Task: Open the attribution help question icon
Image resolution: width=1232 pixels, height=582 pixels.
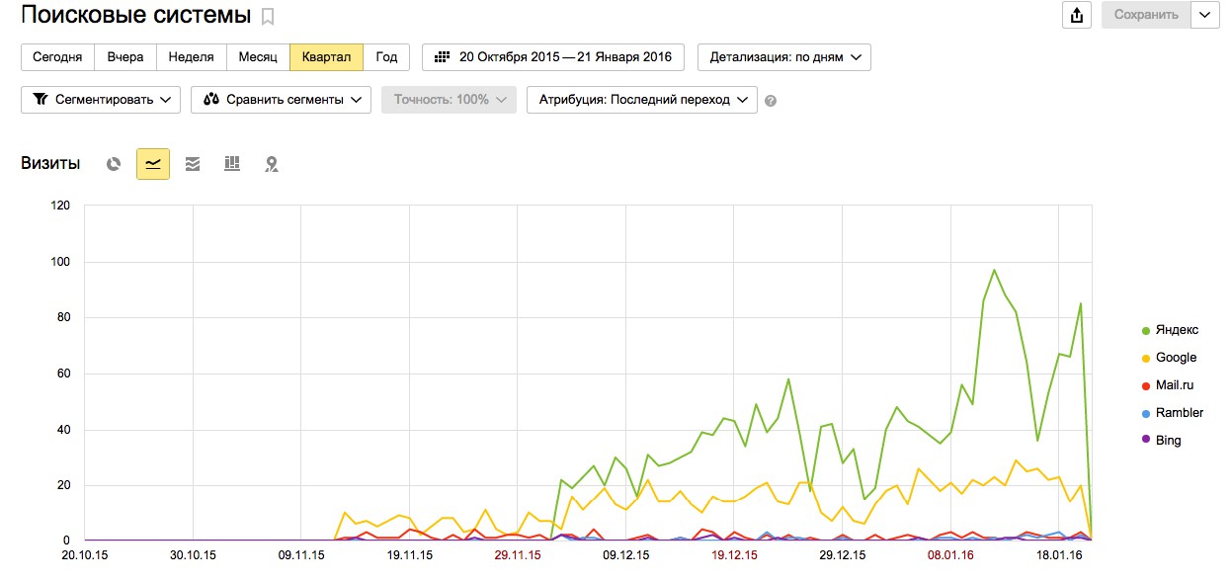Action: 771,101
